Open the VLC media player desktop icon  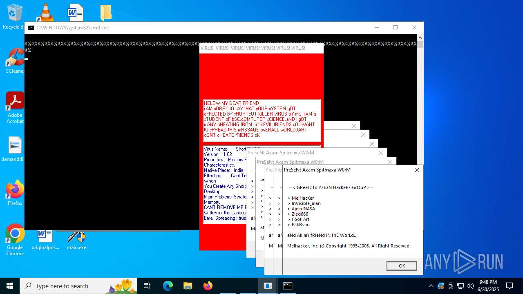(45, 12)
